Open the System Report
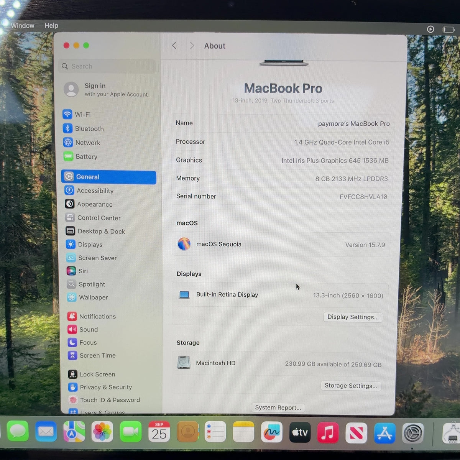 coord(278,407)
